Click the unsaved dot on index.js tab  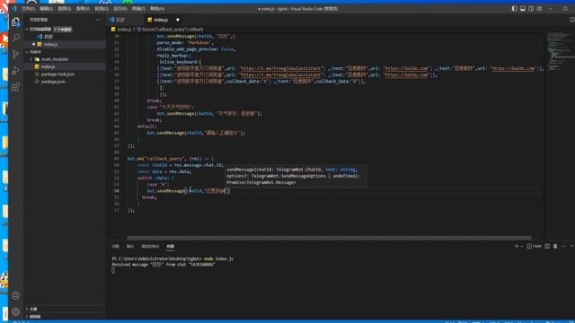point(178,20)
